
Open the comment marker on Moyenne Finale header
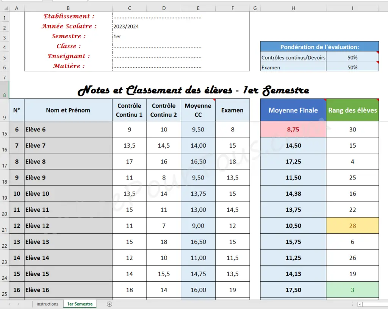click(324, 99)
